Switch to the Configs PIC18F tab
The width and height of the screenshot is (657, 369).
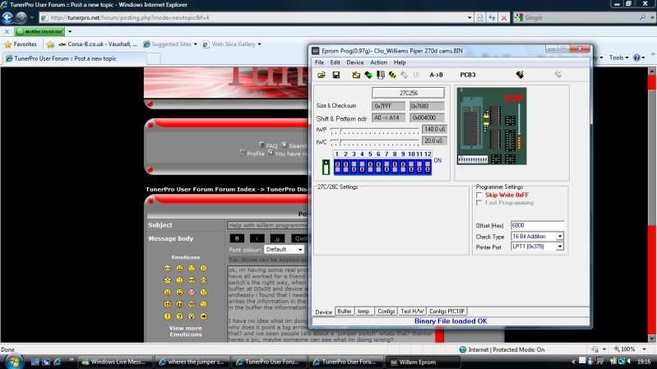[x=447, y=311]
